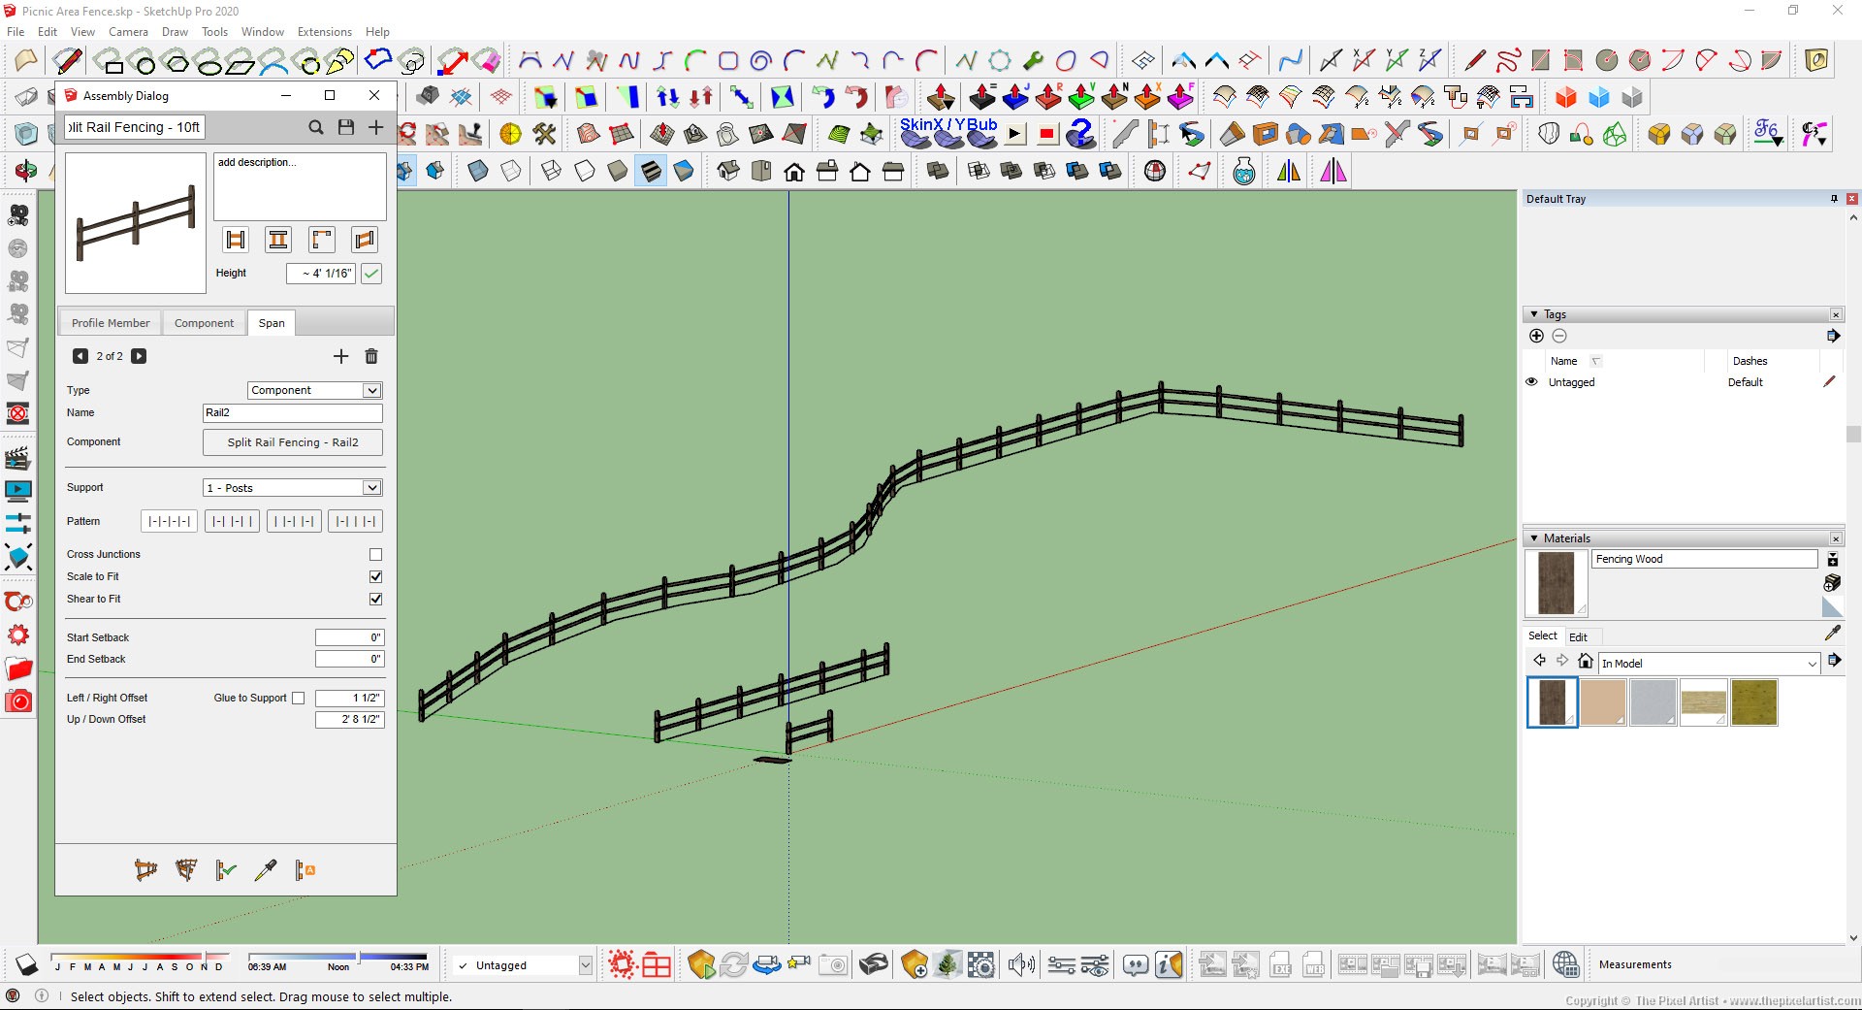This screenshot has width=1862, height=1010.
Task: Delete the current span with trash icon
Action: [370, 356]
